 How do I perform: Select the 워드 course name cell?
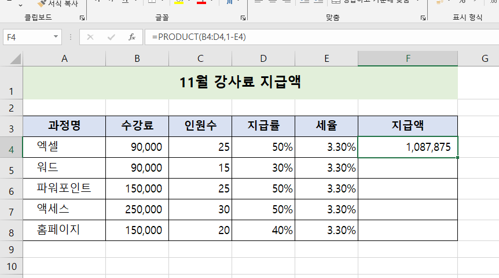click(64, 168)
